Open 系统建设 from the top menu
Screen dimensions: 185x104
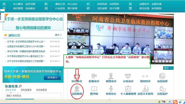coord(30,8)
